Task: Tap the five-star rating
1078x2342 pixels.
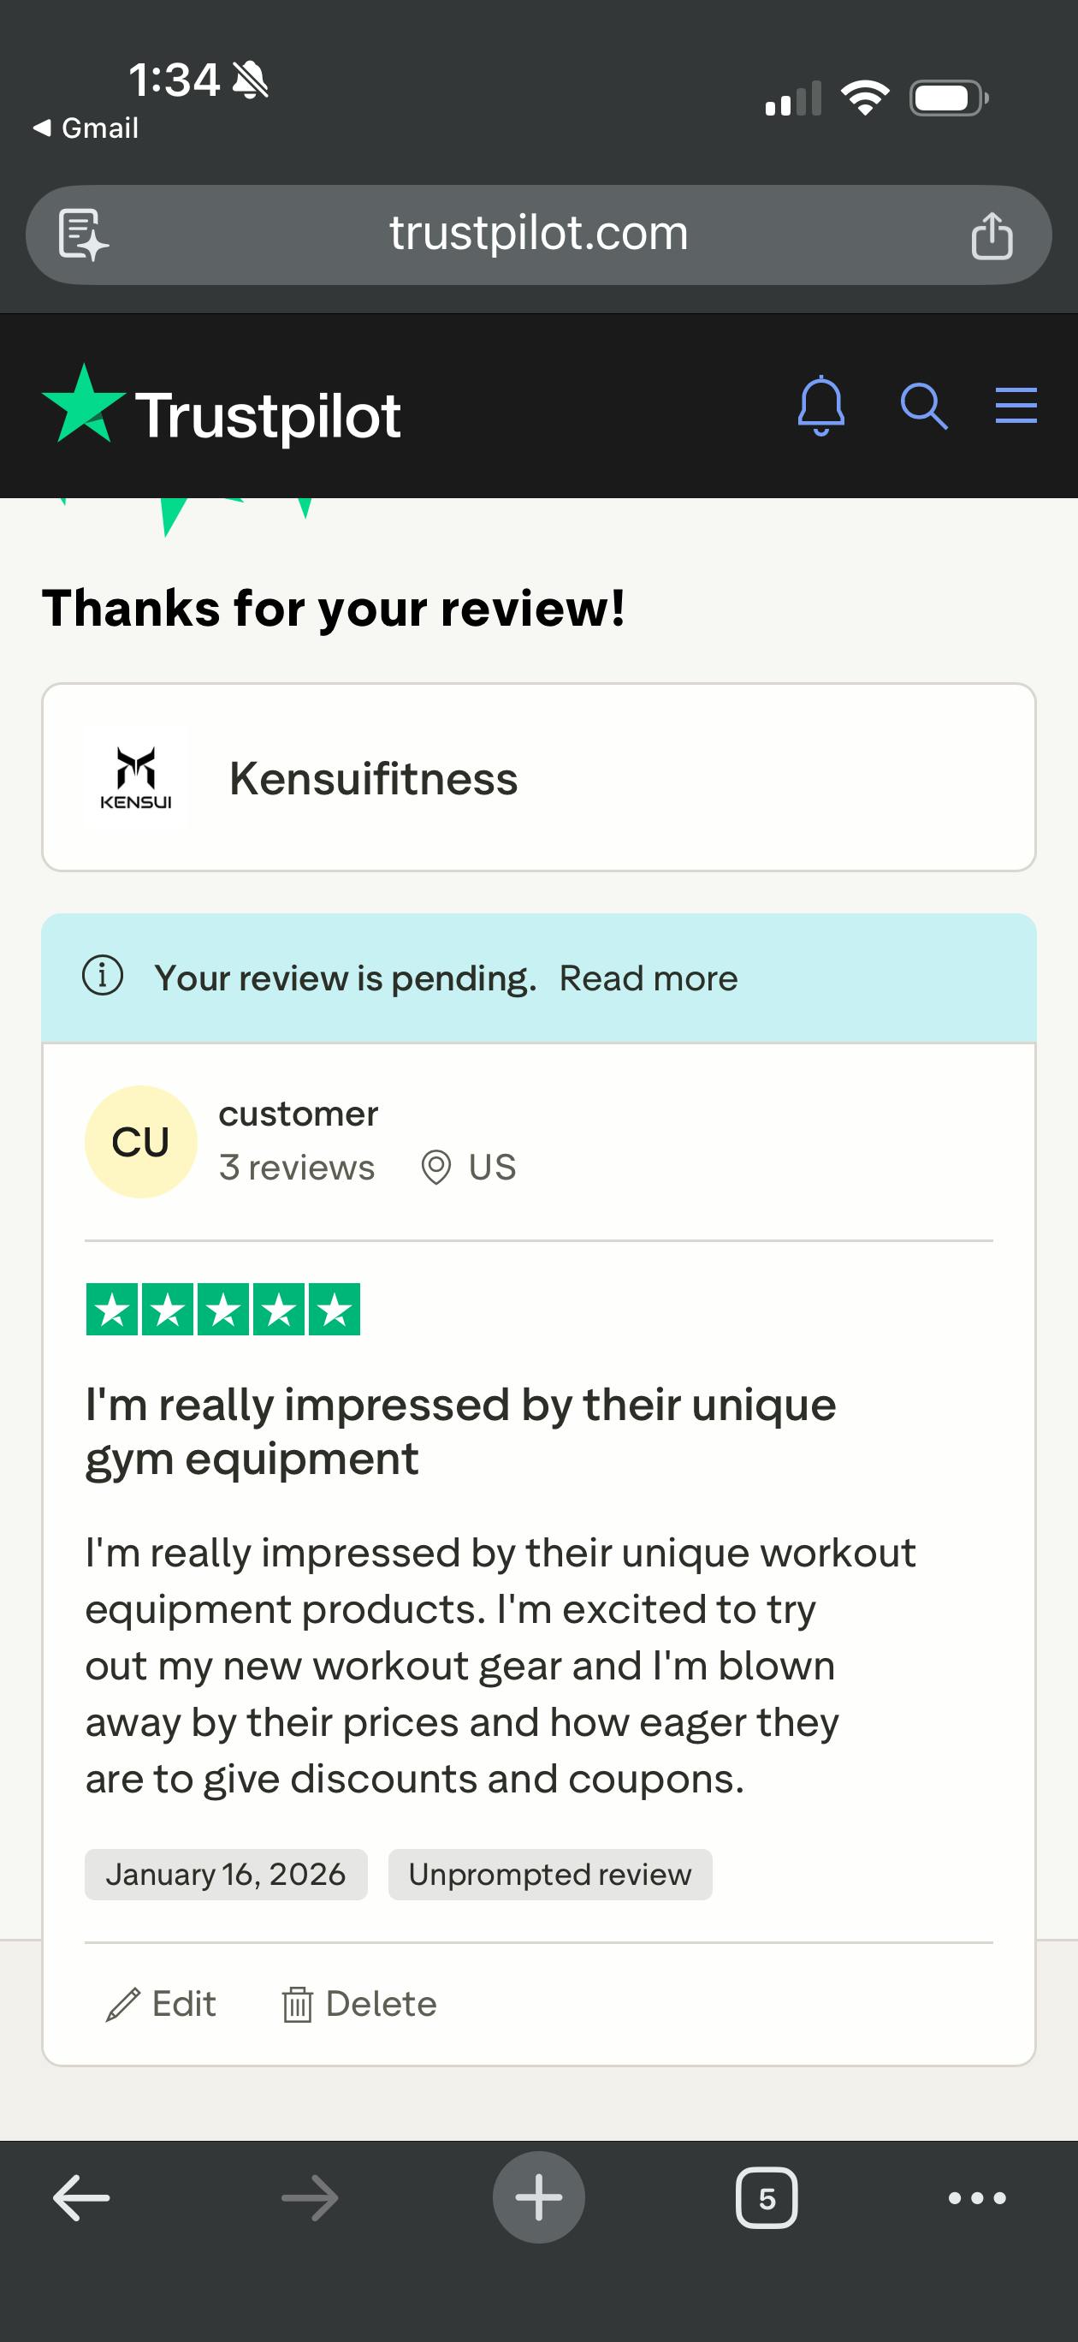Action: click(x=222, y=1309)
